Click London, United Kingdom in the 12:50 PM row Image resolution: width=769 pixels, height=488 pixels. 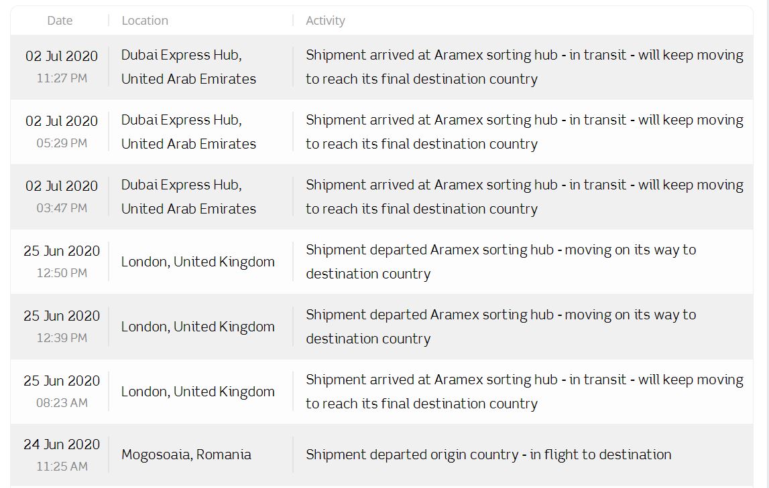[198, 262]
